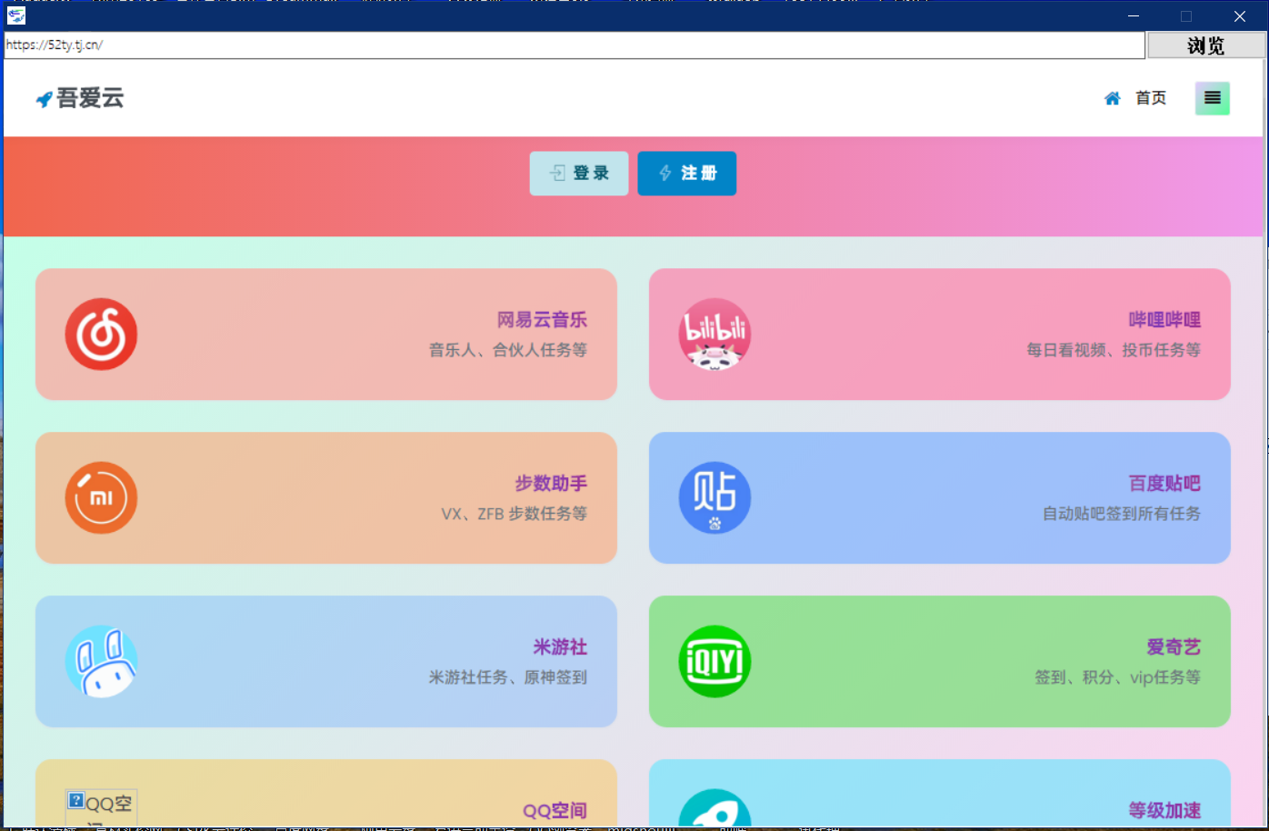Open the hamburger menu
Image resolution: width=1269 pixels, height=831 pixels.
click(1212, 98)
